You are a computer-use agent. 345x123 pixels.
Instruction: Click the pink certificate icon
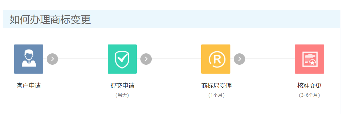(x=309, y=59)
